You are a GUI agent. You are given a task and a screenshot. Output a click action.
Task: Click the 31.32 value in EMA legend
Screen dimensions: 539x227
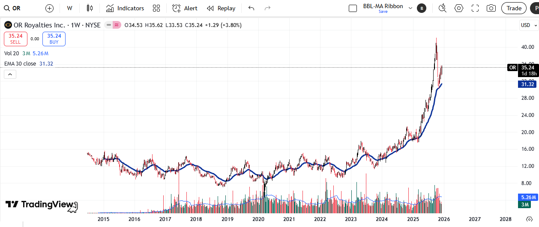(x=46, y=63)
